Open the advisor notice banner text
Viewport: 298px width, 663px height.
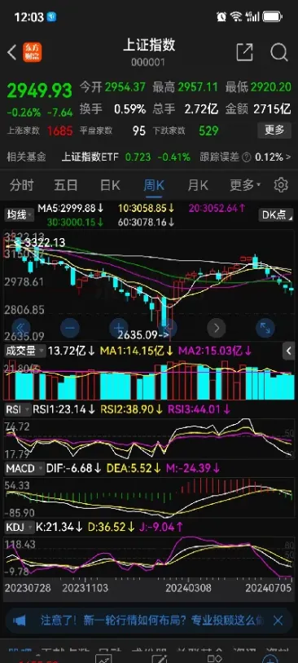tap(152, 621)
